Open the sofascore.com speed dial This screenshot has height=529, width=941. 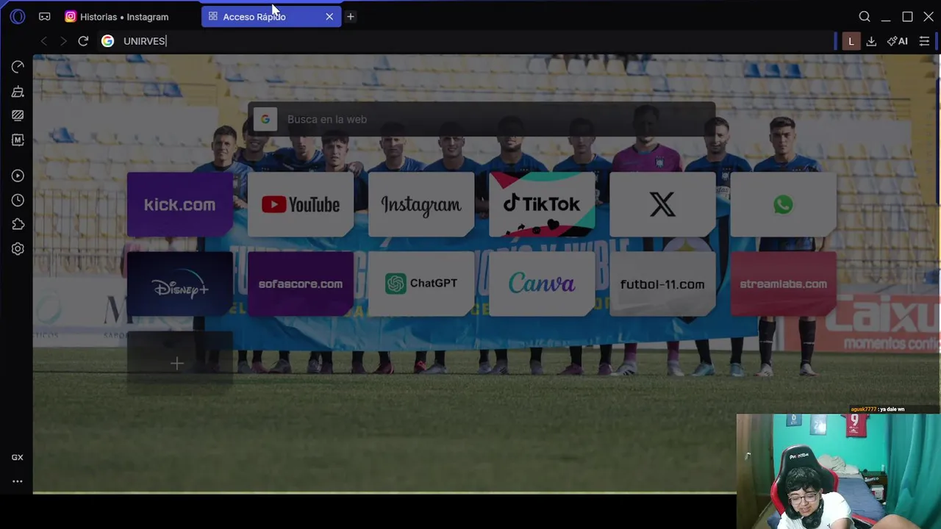(301, 284)
